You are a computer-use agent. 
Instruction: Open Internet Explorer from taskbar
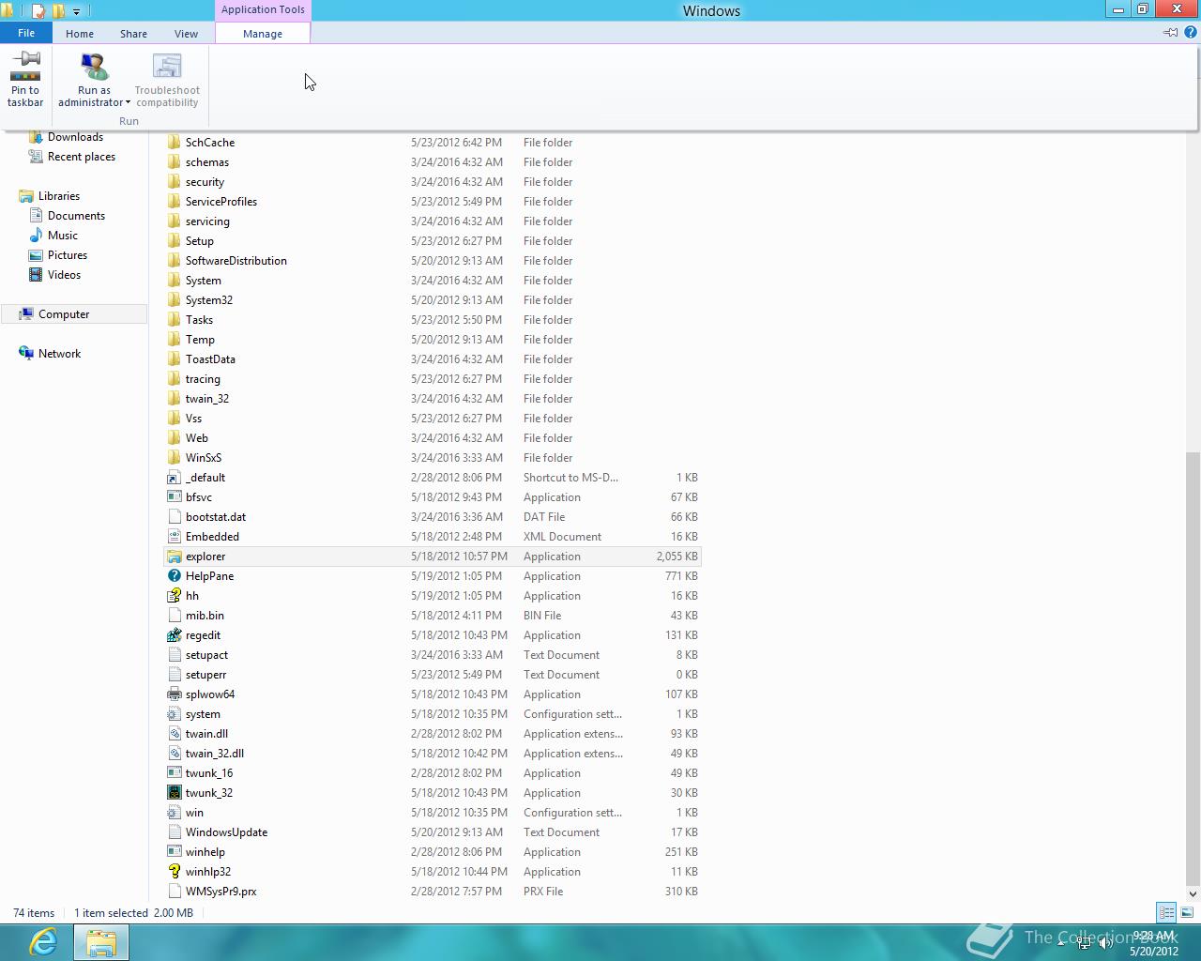[43, 942]
